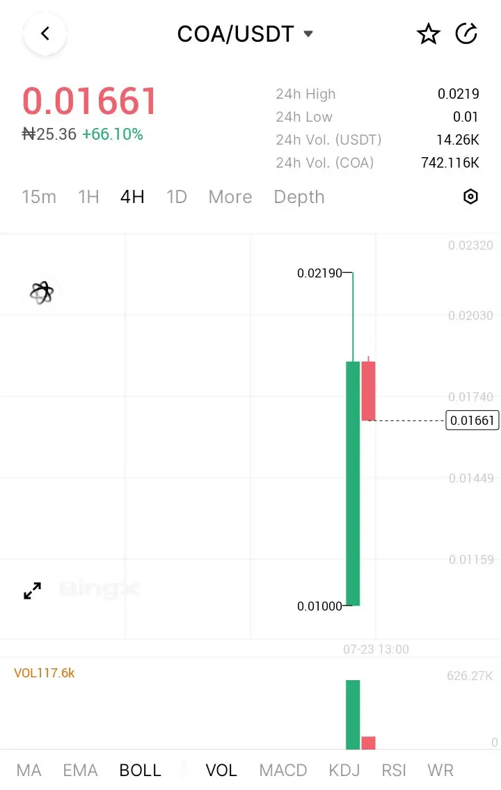Viewport: 501px width, 790px height.
Task: Select the KDJ sub-indicator
Action: [344, 770]
